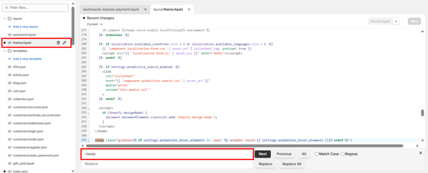Click the pencil rename icon for theme.liquid
428x173 pixels.
click(64, 43)
